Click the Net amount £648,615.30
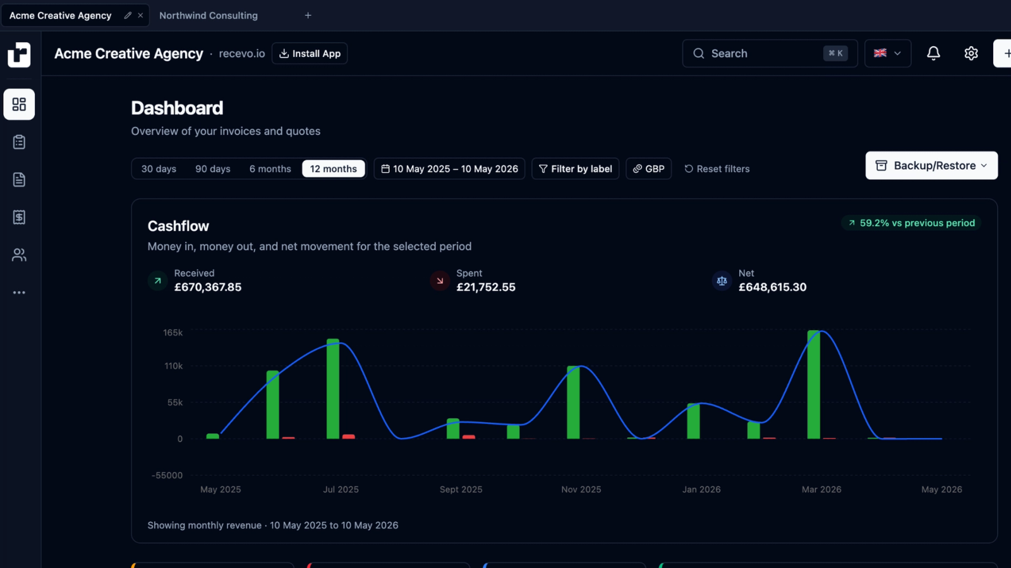The width and height of the screenshot is (1011, 568). tap(772, 287)
